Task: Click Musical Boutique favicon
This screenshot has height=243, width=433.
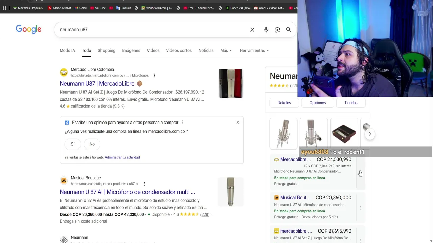Action: pyautogui.click(x=64, y=181)
